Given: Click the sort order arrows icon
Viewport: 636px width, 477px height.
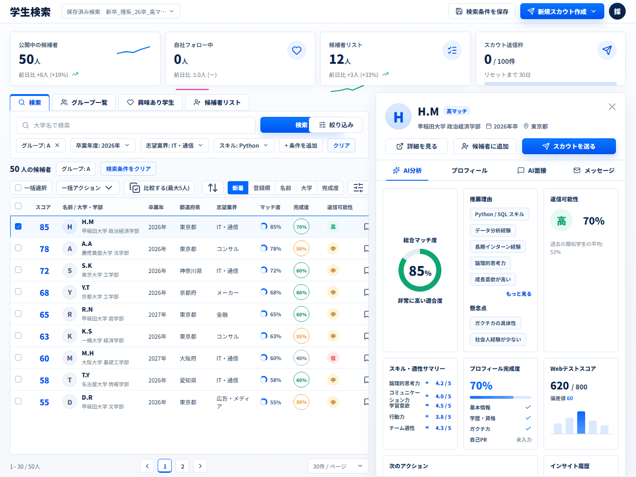Looking at the screenshot, I should (213, 188).
